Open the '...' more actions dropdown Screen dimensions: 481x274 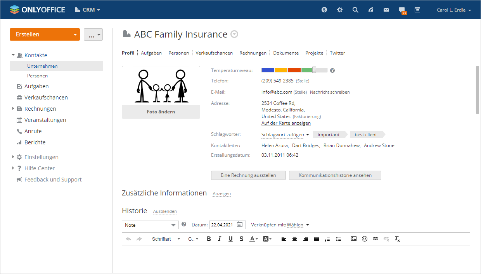(x=93, y=34)
